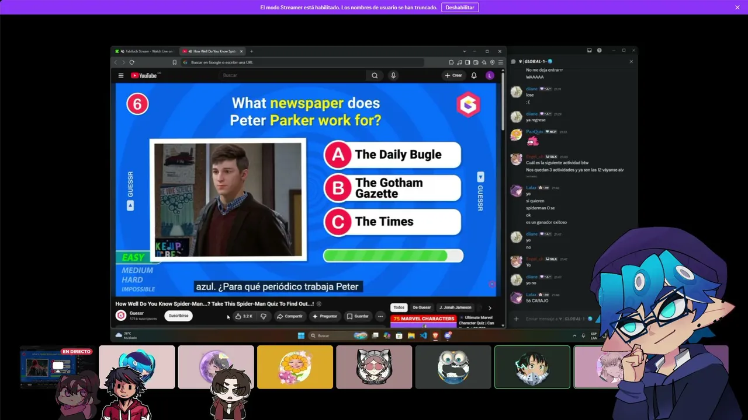Click the video quiz progress bar
Viewport: 748px width, 420px height.
[393, 256]
